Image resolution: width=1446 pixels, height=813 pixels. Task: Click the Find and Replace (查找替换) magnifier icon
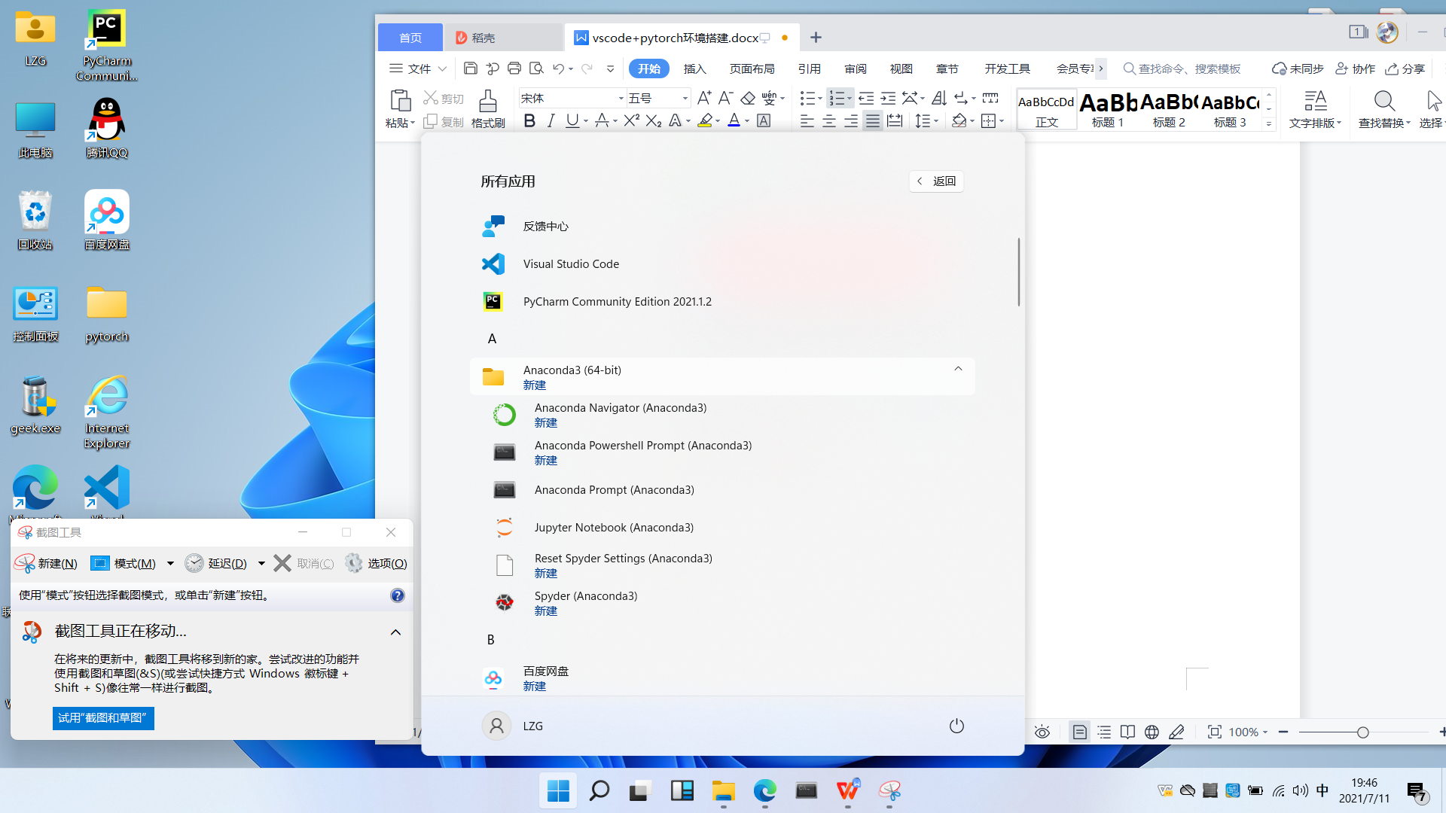click(x=1384, y=100)
